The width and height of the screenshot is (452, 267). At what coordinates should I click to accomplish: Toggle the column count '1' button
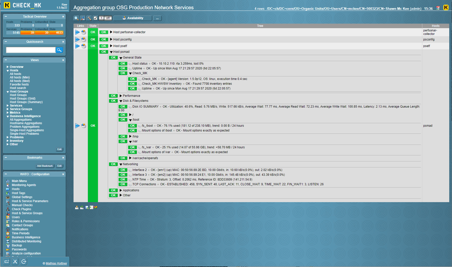[x=101, y=18]
